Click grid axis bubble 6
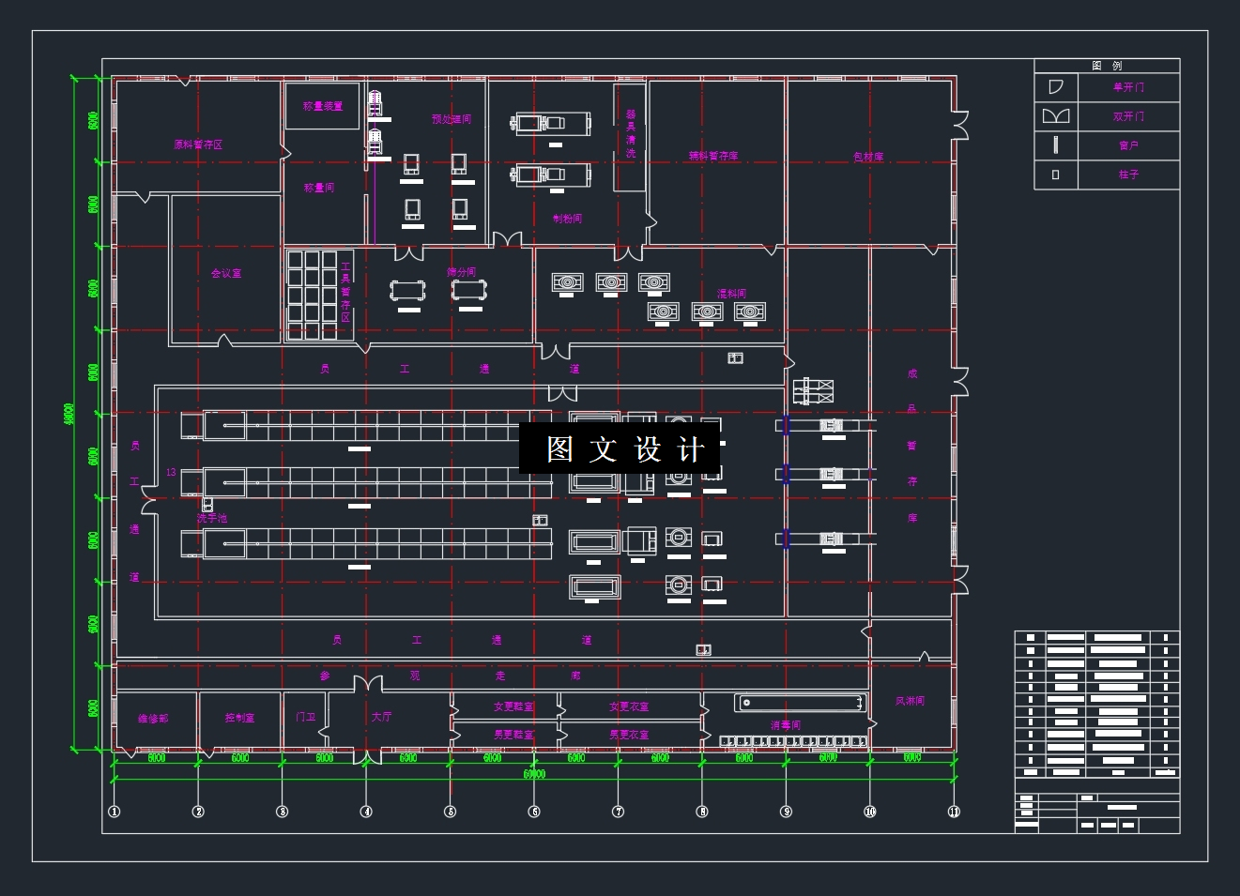The height and width of the screenshot is (896, 1240). [534, 812]
